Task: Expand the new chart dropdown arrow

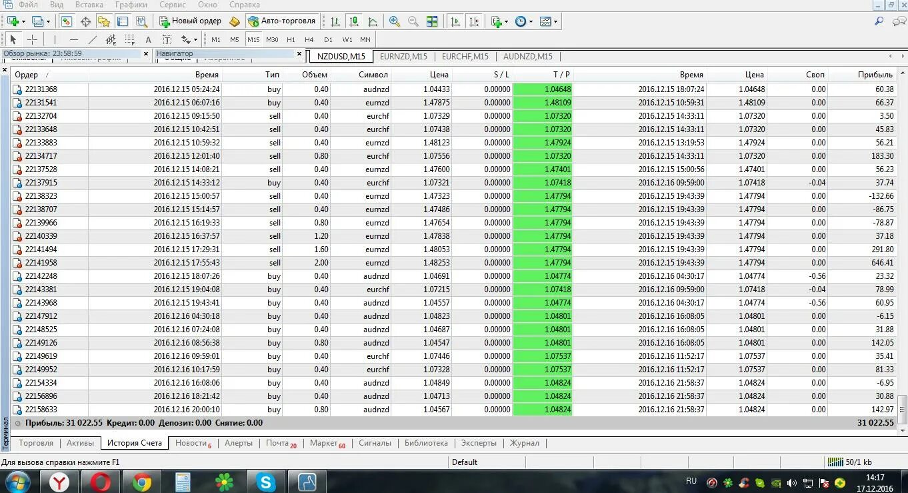Action: tap(23, 21)
